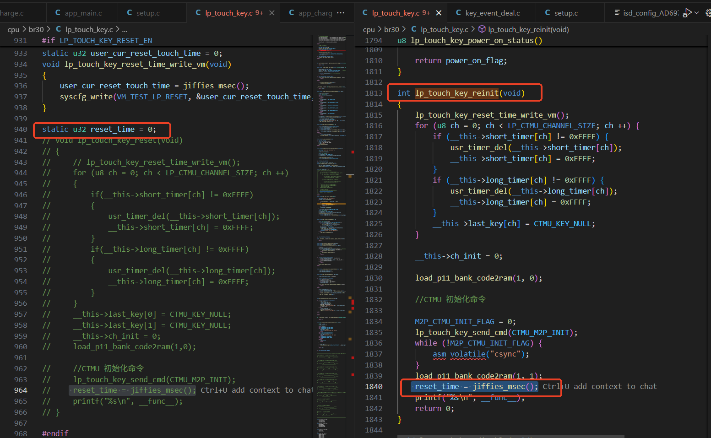Click '__this->ch_init = 0;' on line 1828
The height and width of the screenshot is (438, 711).
point(459,256)
